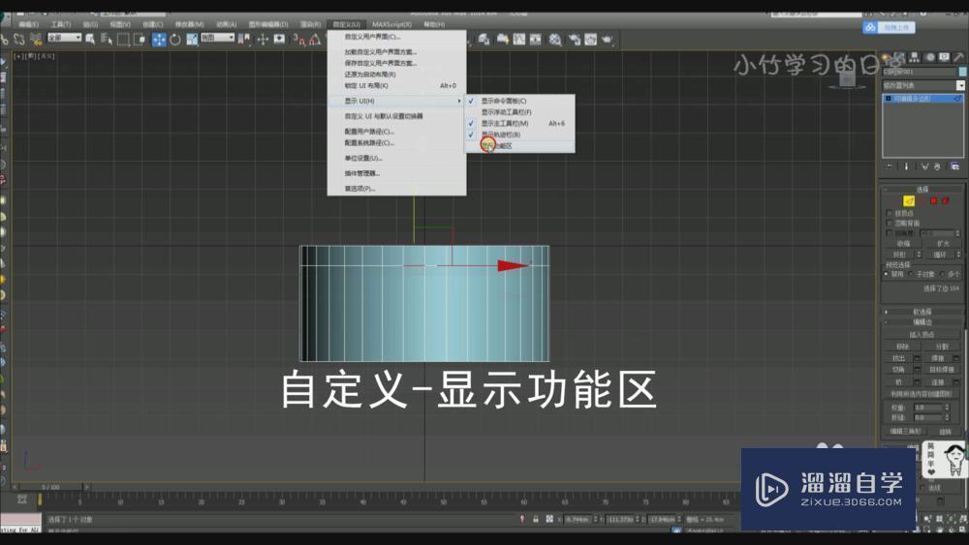Image resolution: width=969 pixels, height=545 pixels.
Task: Switch to the Motion command panel tab
Action: 930,57
